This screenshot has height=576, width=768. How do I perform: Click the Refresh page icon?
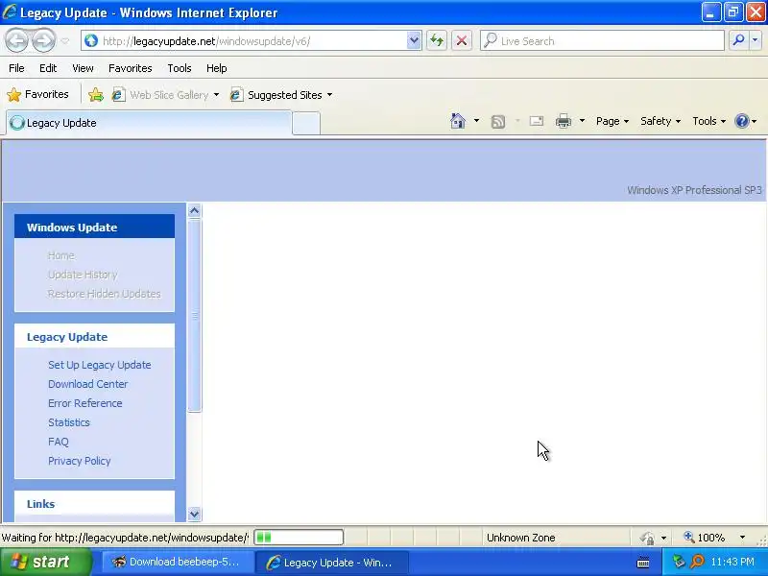coord(437,40)
